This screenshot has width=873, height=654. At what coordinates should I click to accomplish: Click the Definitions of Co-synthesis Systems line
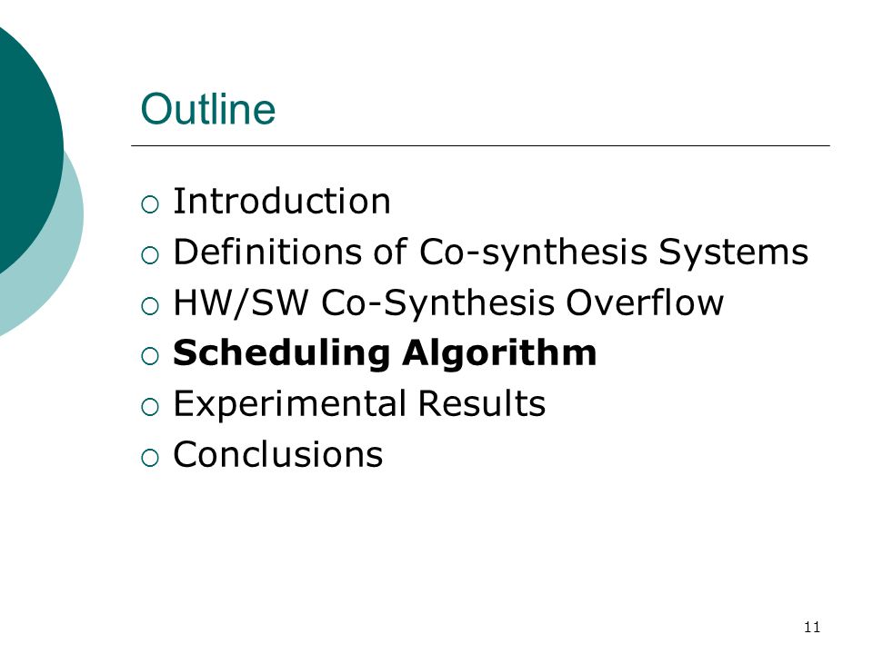tap(490, 253)
